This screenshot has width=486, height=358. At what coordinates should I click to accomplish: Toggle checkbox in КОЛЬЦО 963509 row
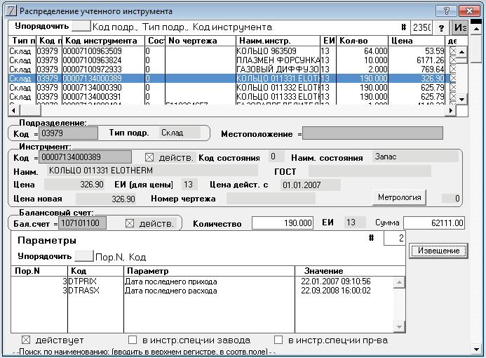coord(453,51)
